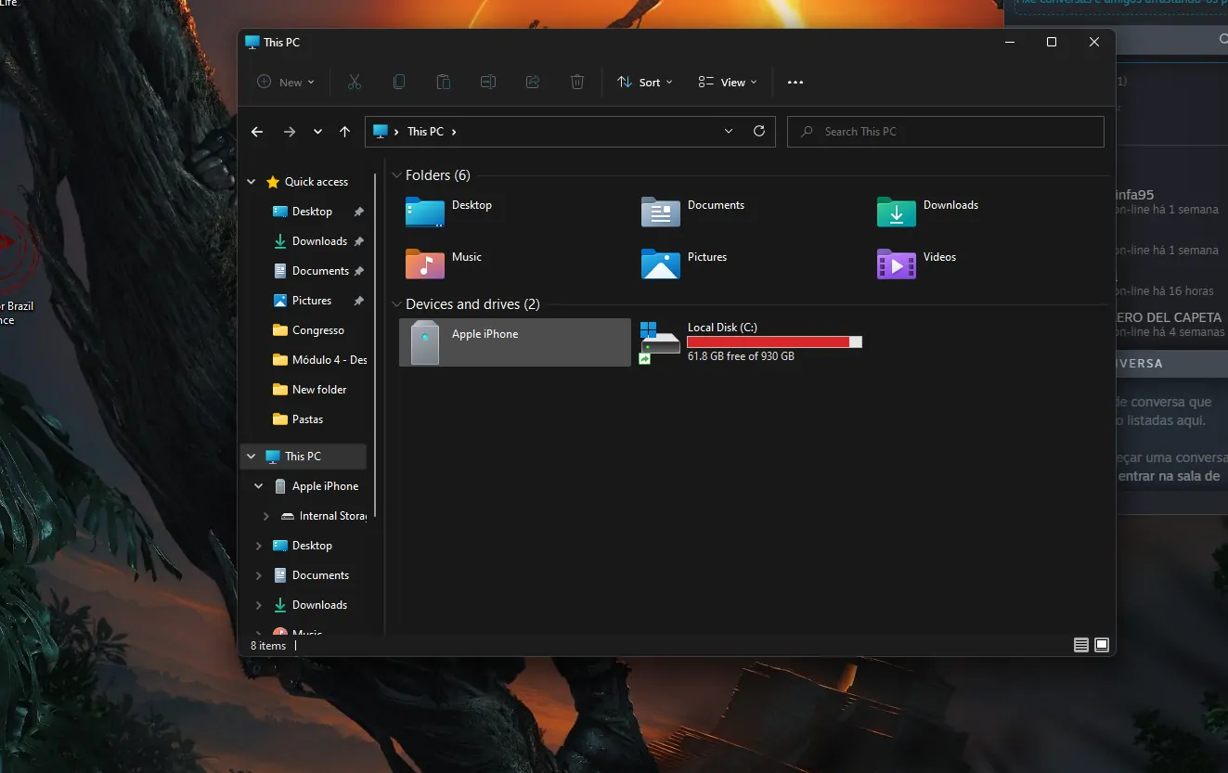This screenshot has height=773, width=1228.
Task: Click the Up one level arrow
Action: pyautogui.click(x=345, y=132)
